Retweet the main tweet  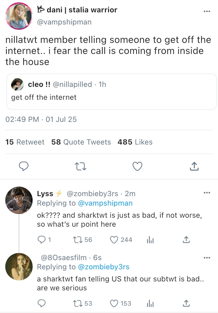(x=80, y=166)
